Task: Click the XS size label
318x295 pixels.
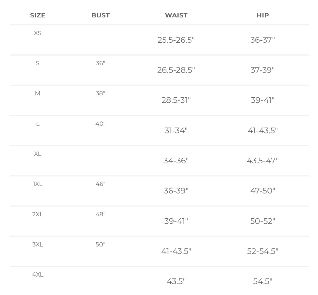Action: pyautogui.click(x=38, y=33)
